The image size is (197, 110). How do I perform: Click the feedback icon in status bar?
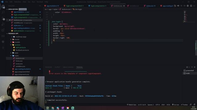[191, 105]
